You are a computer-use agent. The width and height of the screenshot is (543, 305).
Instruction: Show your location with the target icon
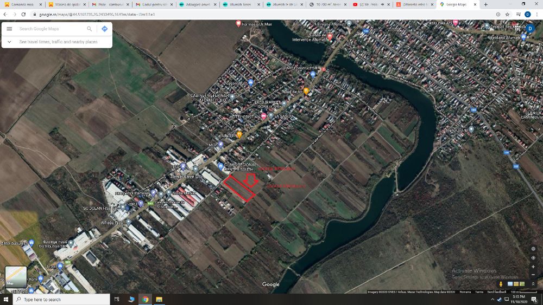533,258
